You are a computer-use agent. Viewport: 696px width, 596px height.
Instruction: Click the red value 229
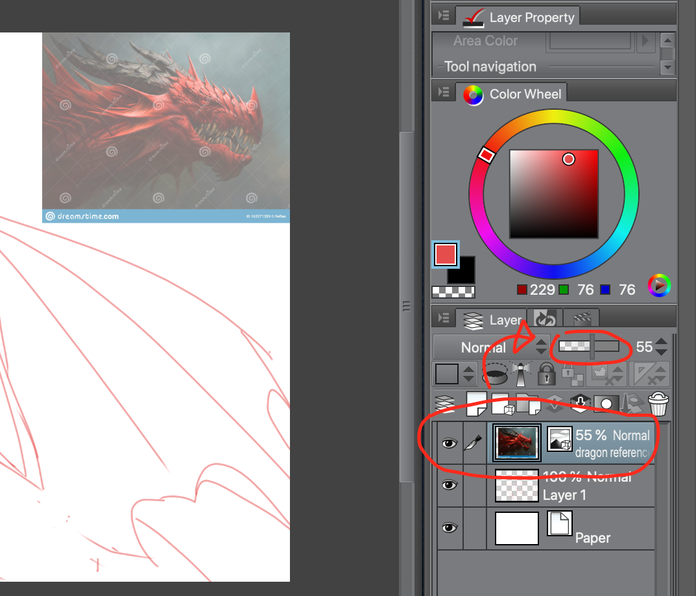coord(542,290)
